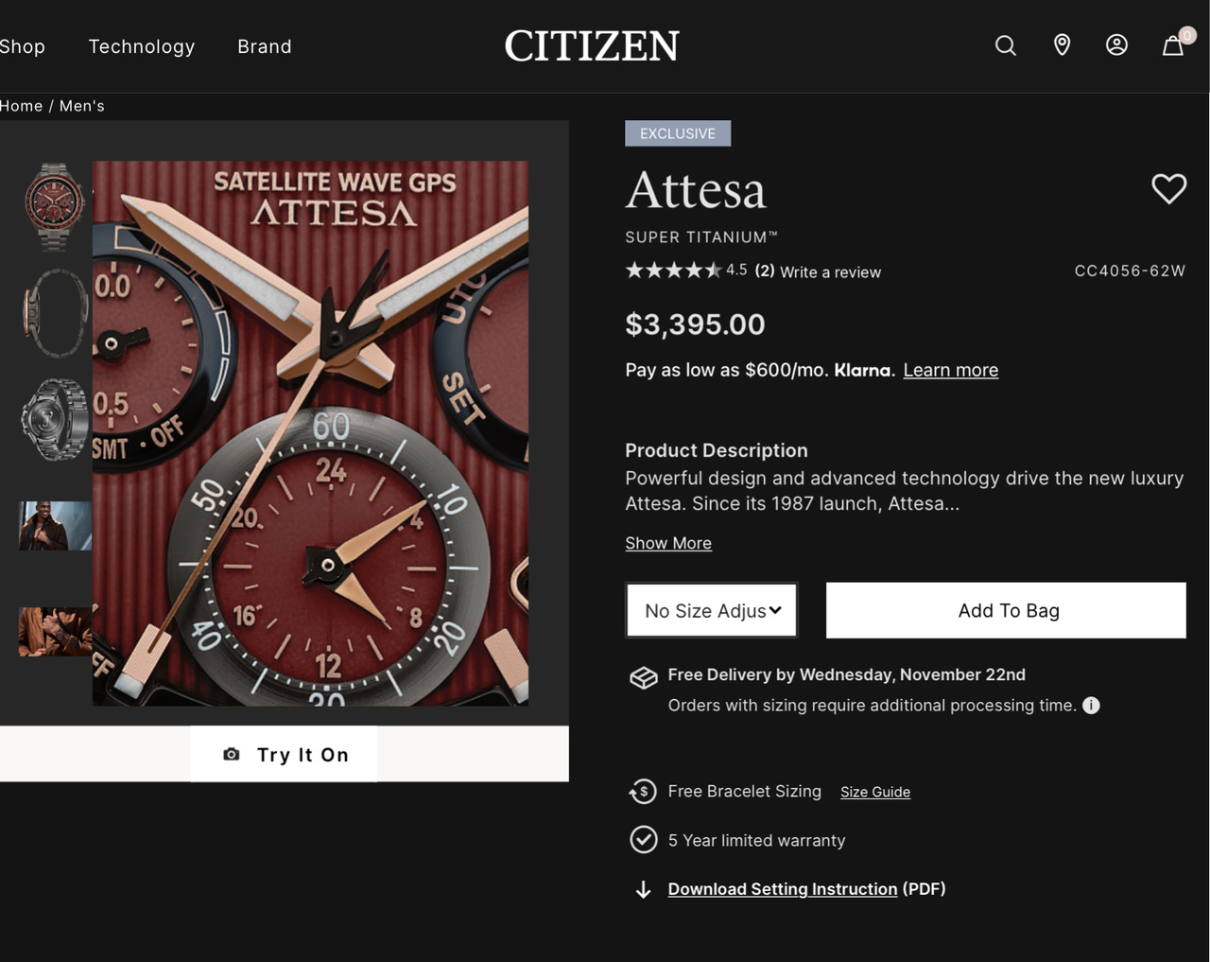Select the watch side profile thumbnail
Screen dimensions: 1210x962
[55, 313]
